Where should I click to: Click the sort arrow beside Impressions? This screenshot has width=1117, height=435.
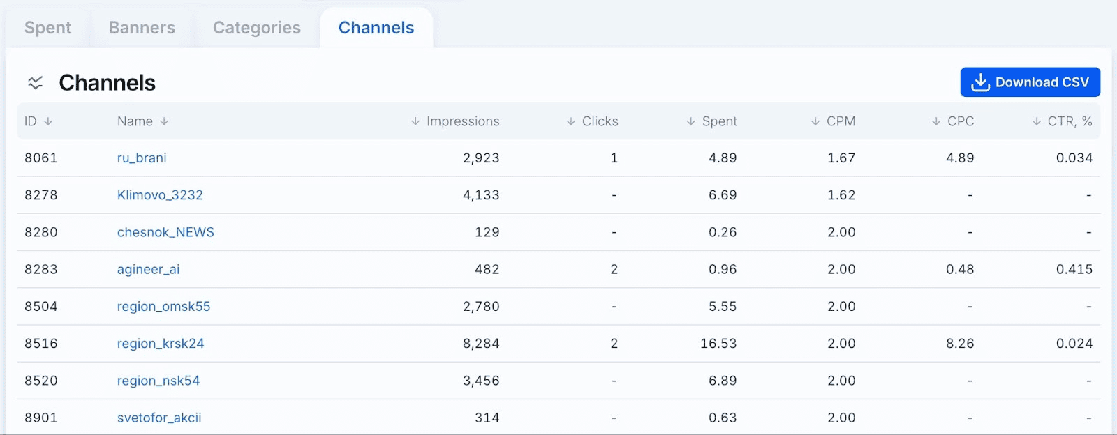pos(415,121)
